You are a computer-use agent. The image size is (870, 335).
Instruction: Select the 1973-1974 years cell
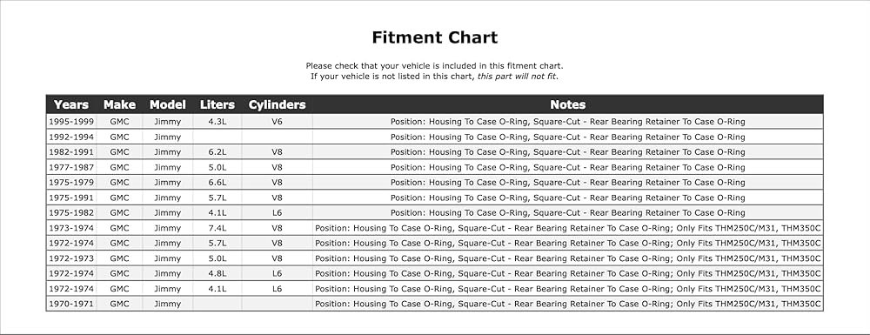(71, 228)
